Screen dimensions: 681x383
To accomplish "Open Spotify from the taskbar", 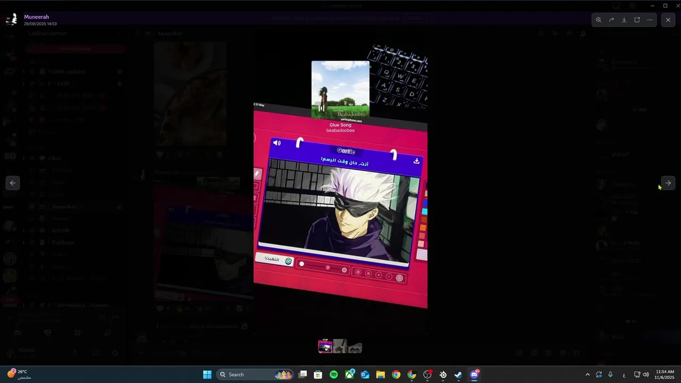I will [334, 374].
